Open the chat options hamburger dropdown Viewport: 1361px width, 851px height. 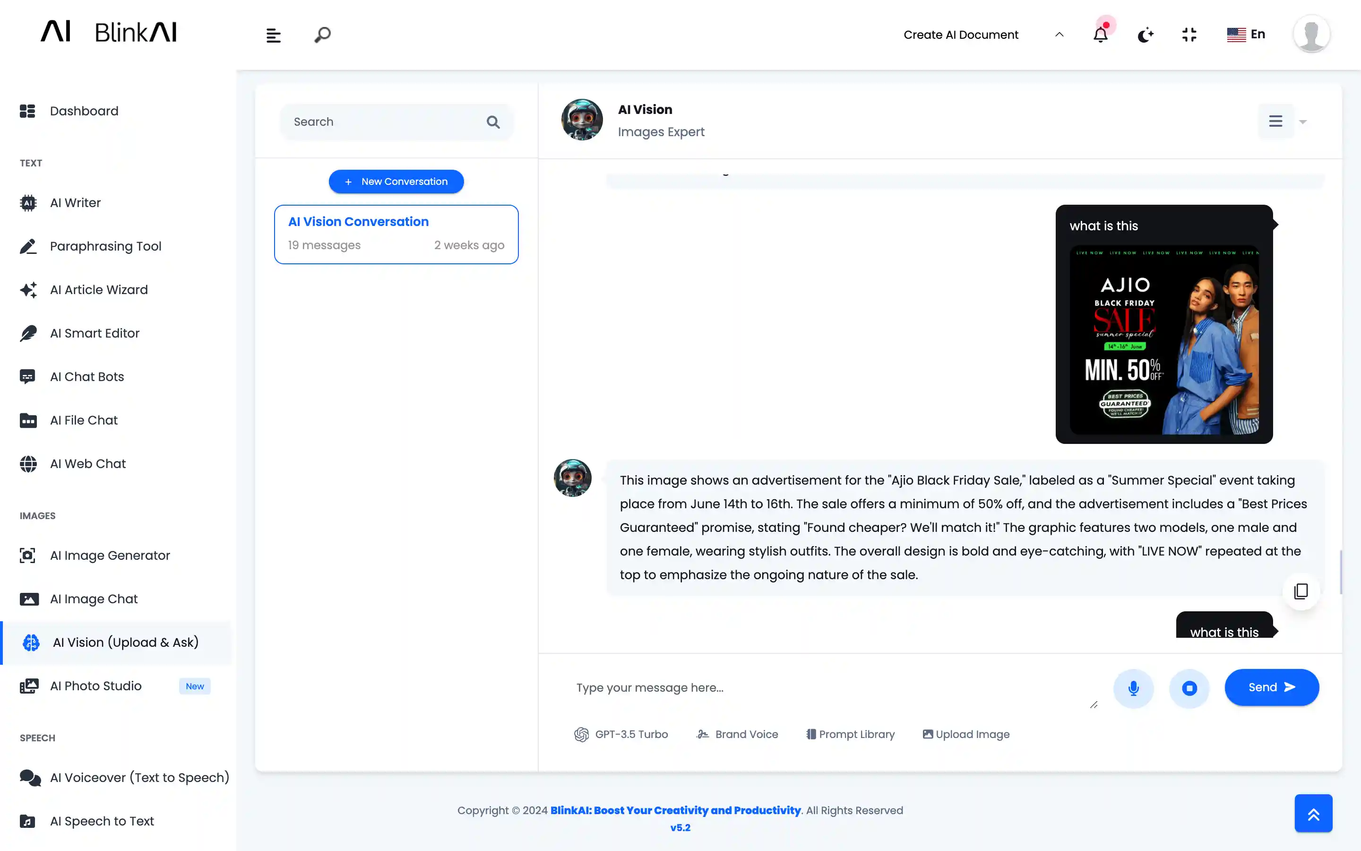(1275, 121)
